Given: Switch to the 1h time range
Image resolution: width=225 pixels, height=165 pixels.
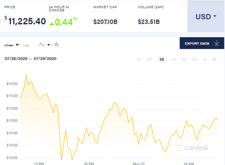Looking at the screenshot, I should pyautogui.click(x=139, y=59).
